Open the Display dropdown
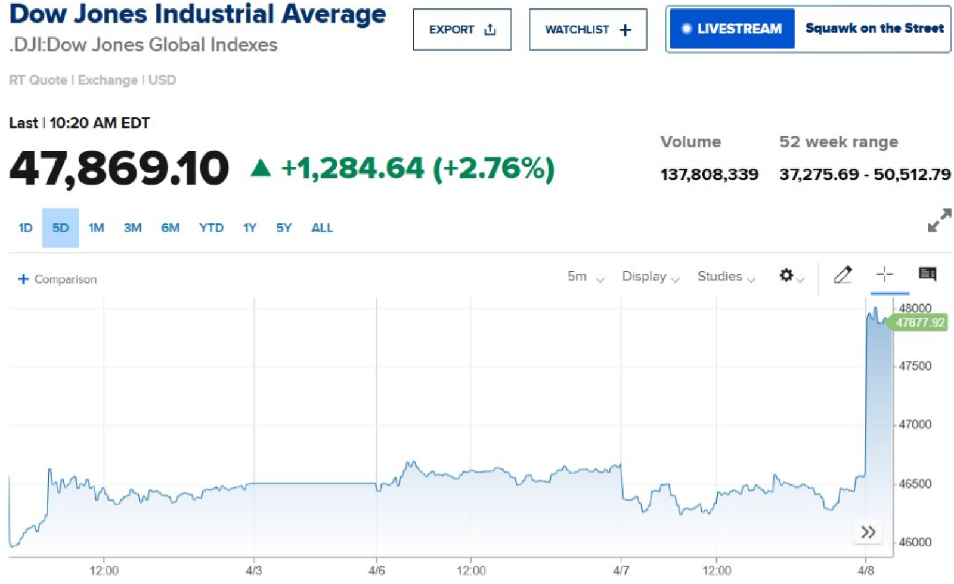The width and height of the screenshot is (954, 584). click(x=650, y=277)
